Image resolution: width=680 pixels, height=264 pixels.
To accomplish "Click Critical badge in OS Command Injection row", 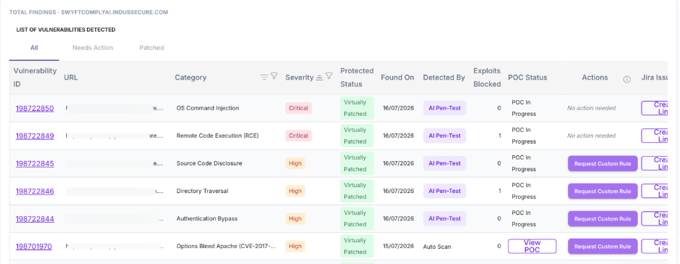I will pyautogui.click(x=299, y=108).
